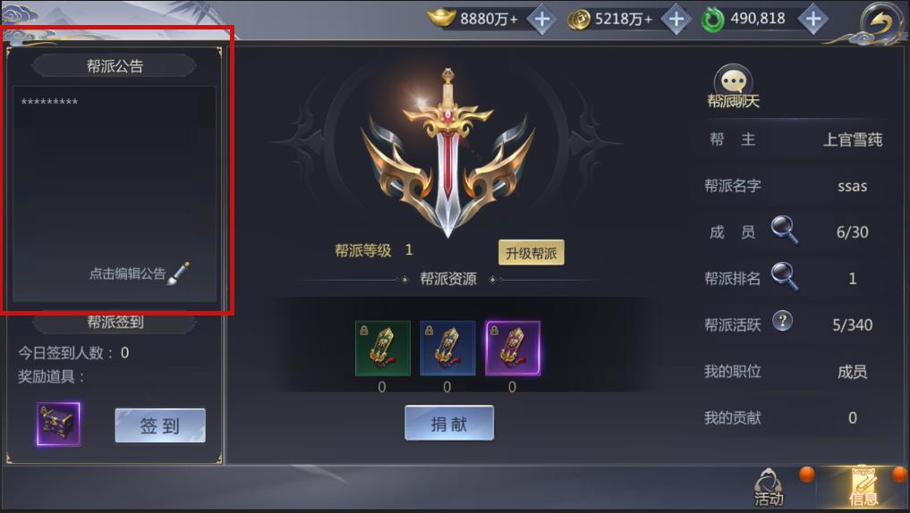Click magnifier next to 帮派排名
This screenshot has height=513, width=910.
(x=784, y=276)
